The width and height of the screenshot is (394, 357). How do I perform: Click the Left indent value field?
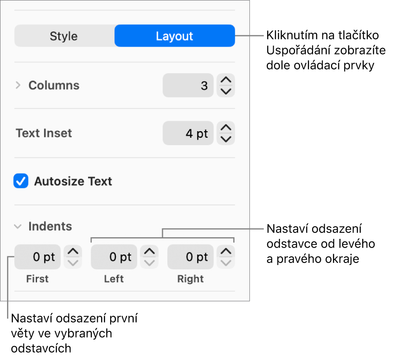coord(114,257)
